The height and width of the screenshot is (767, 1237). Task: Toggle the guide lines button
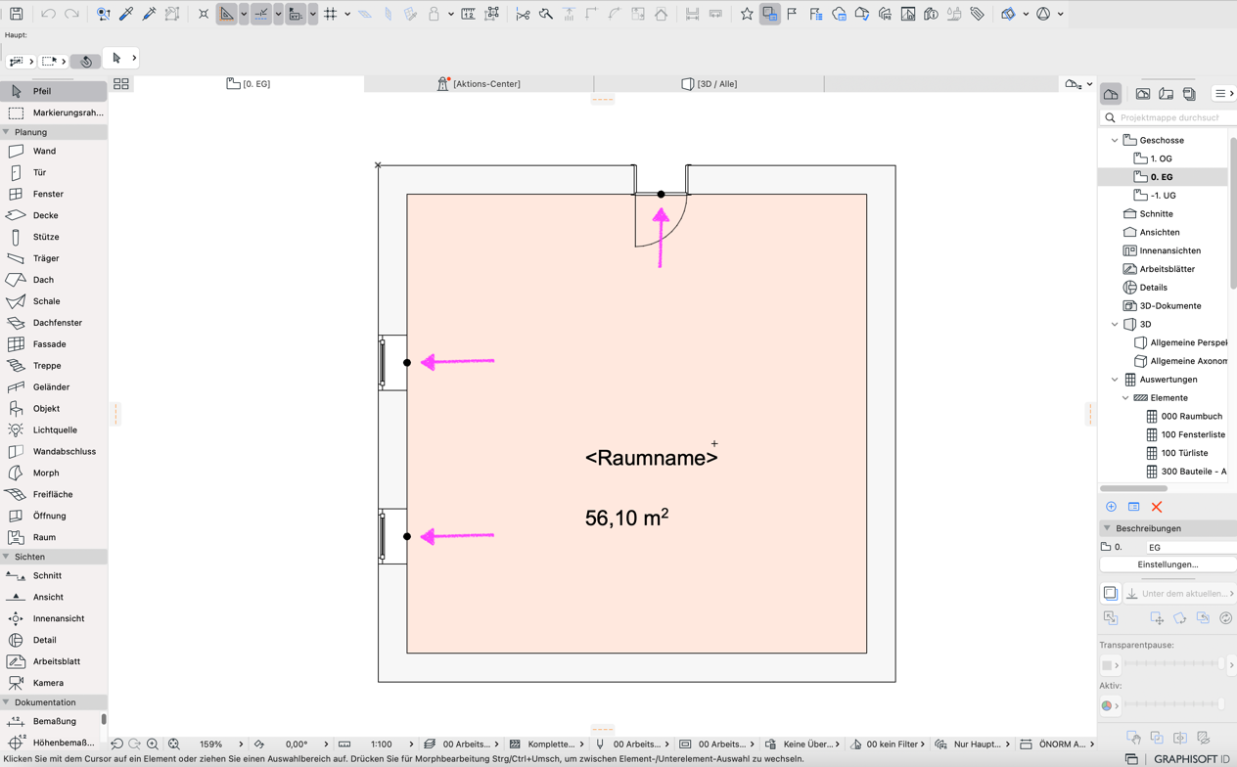[261, 14]
